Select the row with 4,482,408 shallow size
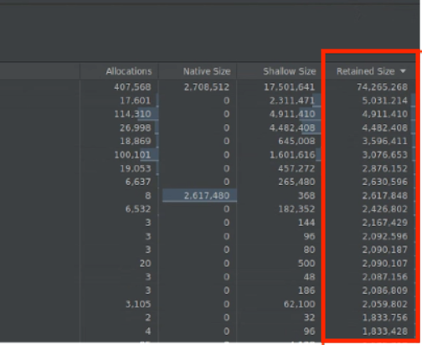This screenshot has height=345, width=422. 208,128
